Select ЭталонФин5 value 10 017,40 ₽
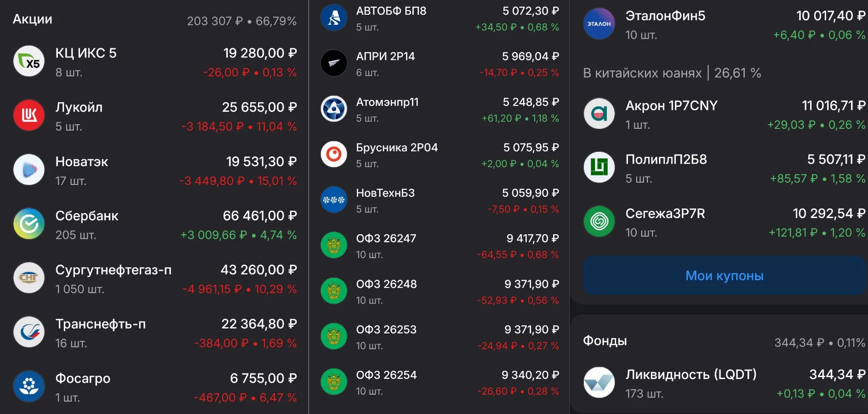The height and width of the screenshot is (414, 868). tap(831, 16)
